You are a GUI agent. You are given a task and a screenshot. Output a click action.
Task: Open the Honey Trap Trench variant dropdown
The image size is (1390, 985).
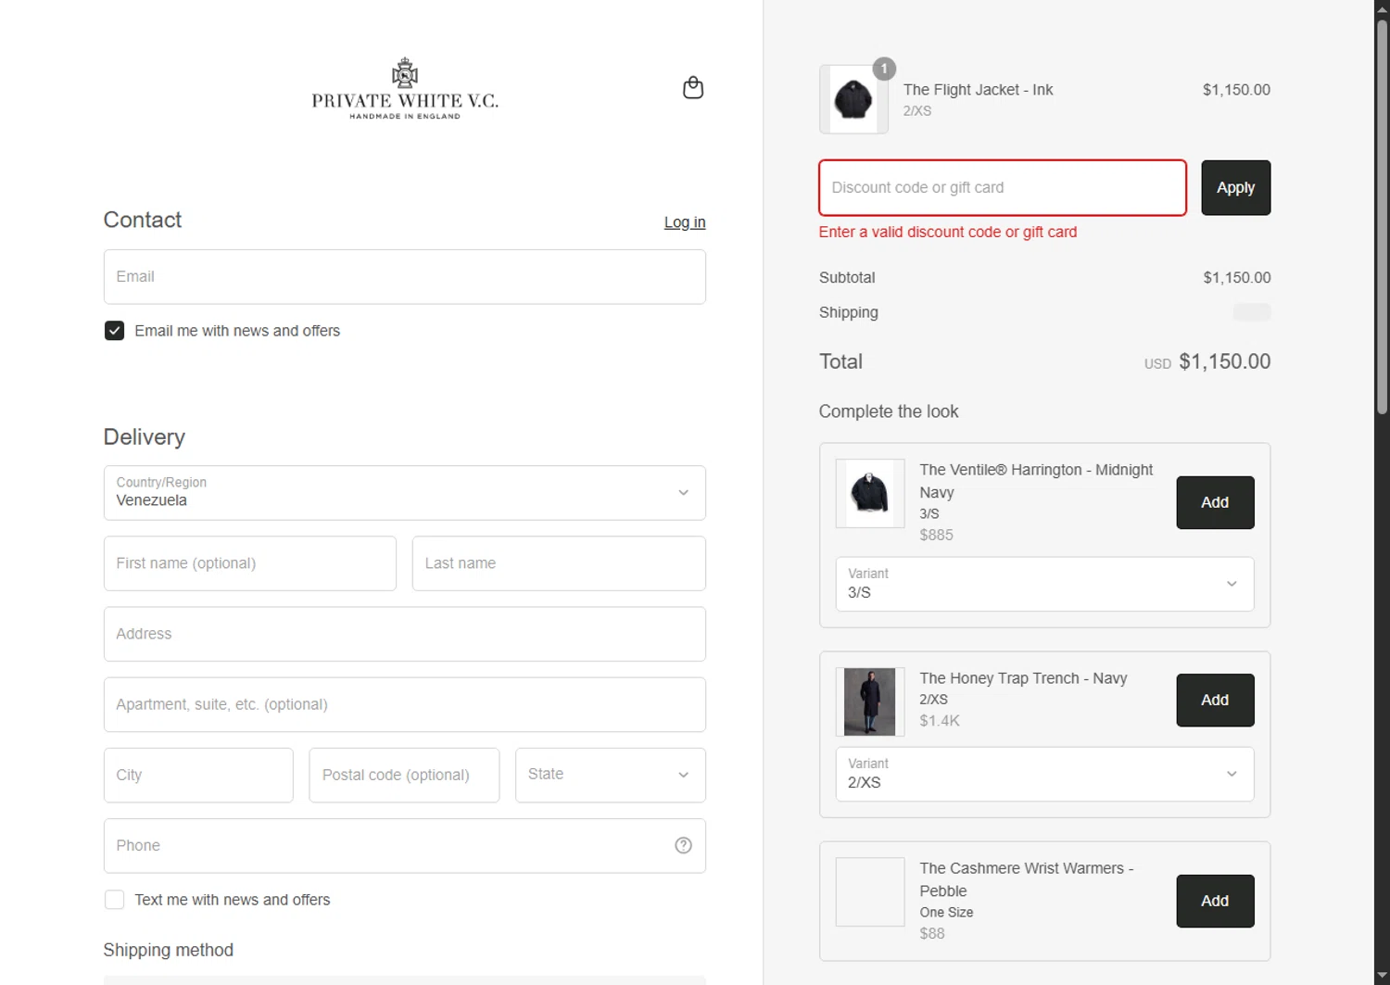pos(1044,774)
